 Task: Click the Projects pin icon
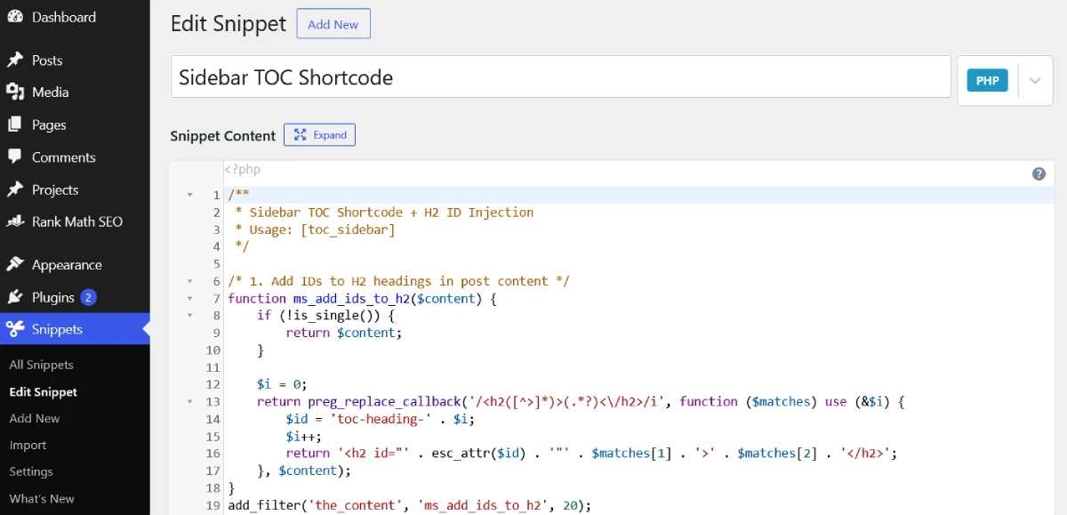(x=15, y=189)
